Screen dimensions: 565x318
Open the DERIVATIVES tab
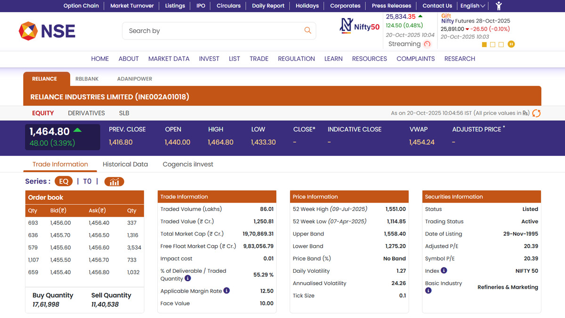[x=86, y=113]
